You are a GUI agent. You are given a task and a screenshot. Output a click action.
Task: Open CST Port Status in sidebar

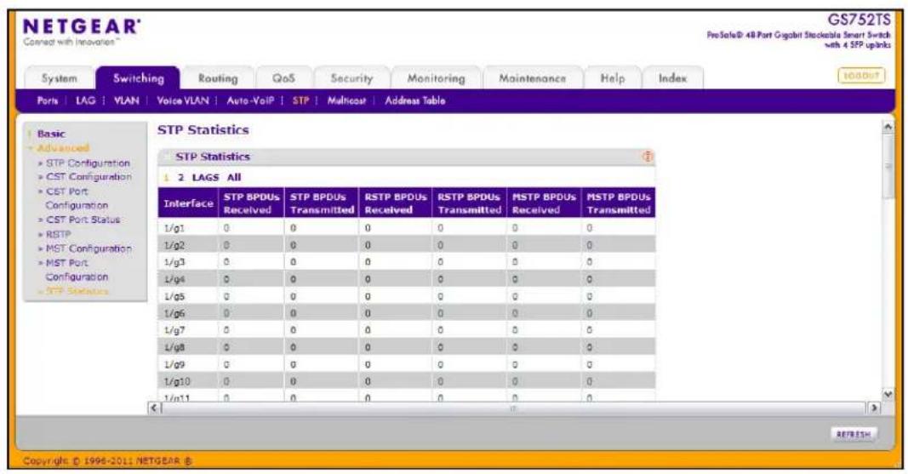pos(83,220)
